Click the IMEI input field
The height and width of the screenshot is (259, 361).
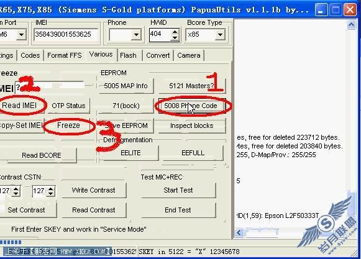[66, 35]
